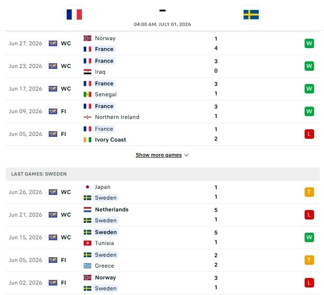
Task: Click the orange T badge for Sweden vs Greece
Action: tap(309, 260)
